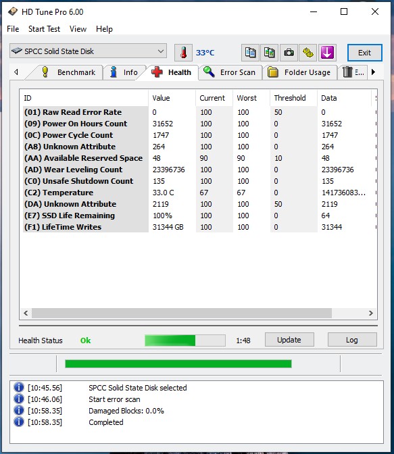Viewport: 394px width, 454px height.
Task: Click the trash can Erase tab icon
Action: pos(347,72)
